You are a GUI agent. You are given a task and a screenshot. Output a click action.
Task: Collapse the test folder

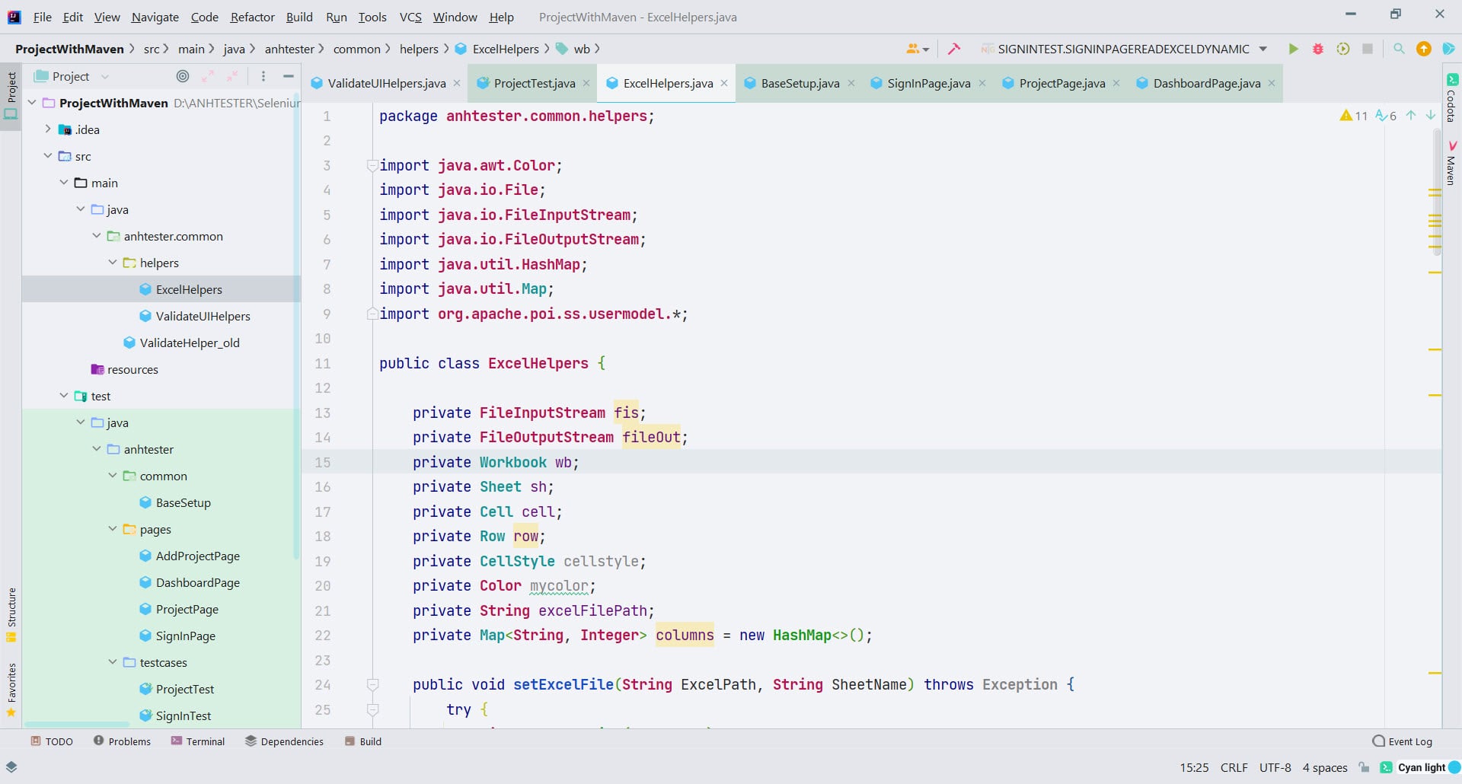(x=64, y=396)
